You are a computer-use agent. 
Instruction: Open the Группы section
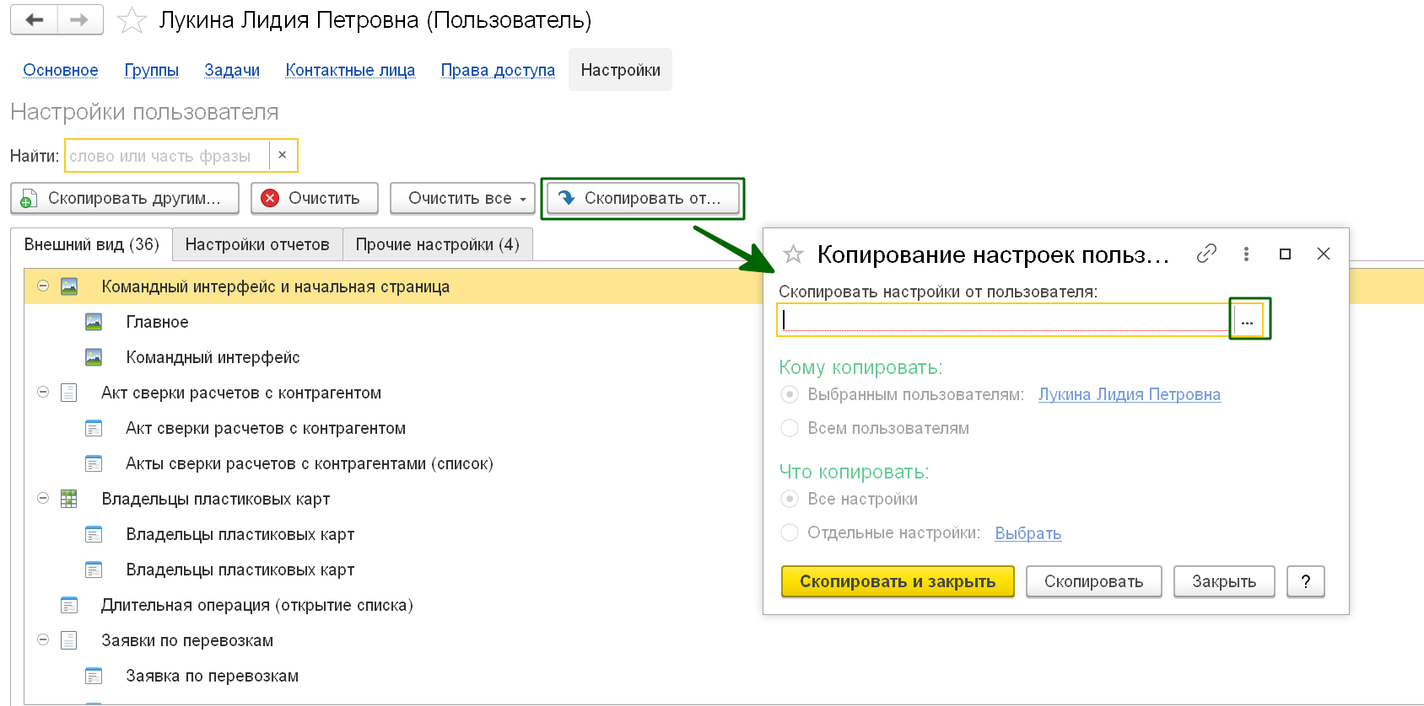(152, 70)
